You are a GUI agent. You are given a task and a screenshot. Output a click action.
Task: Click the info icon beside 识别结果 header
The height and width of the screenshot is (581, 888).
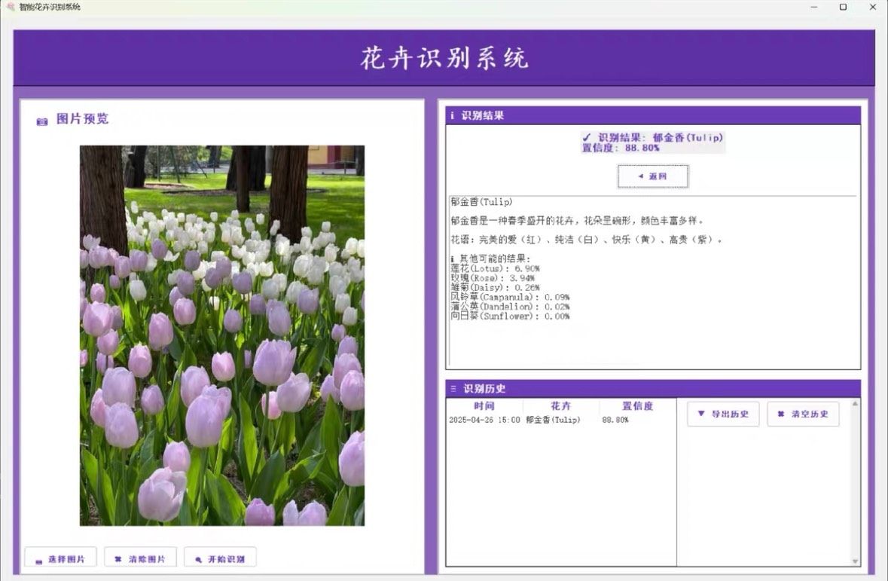[x=452, y=115]
